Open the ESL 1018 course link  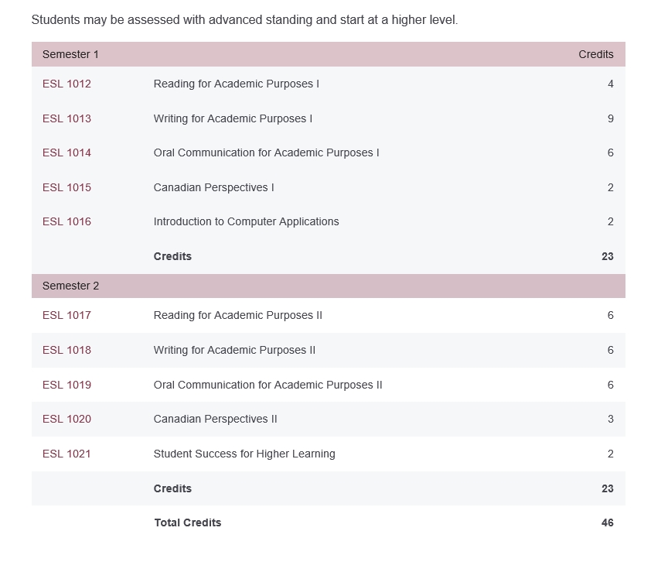(x=66, y=350)
